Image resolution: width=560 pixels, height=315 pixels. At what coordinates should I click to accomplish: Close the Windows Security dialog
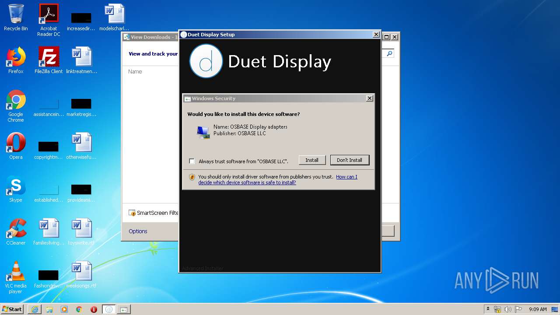click(x=370, y=98)
